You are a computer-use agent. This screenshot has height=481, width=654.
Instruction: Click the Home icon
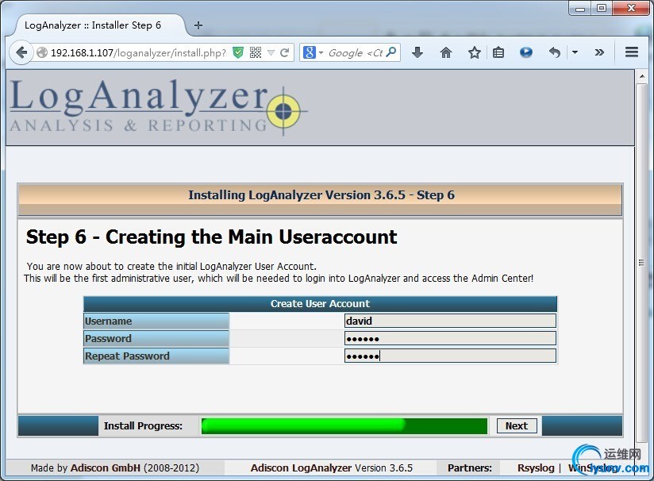[x=445, y=52]
